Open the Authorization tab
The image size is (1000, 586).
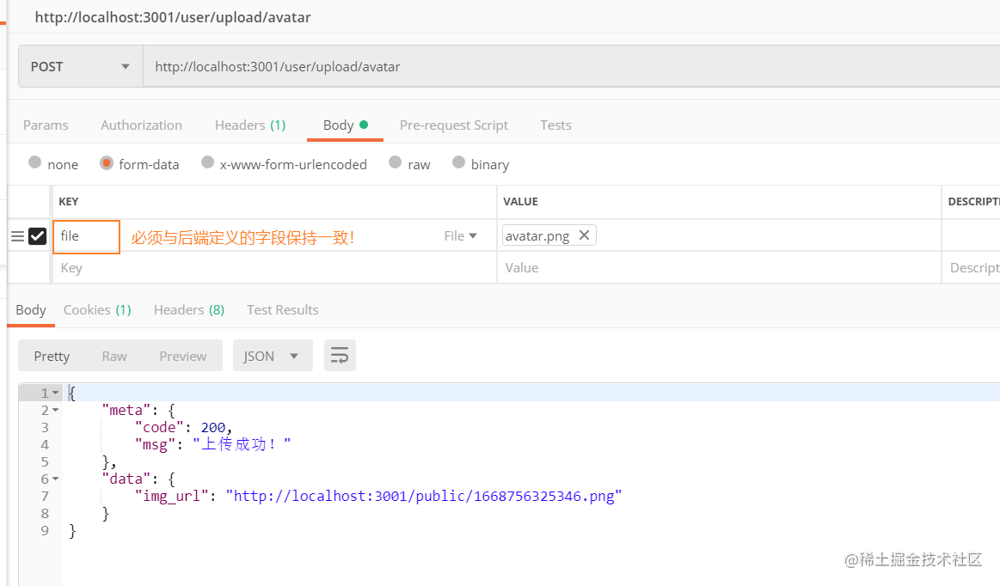coord(142,125)
